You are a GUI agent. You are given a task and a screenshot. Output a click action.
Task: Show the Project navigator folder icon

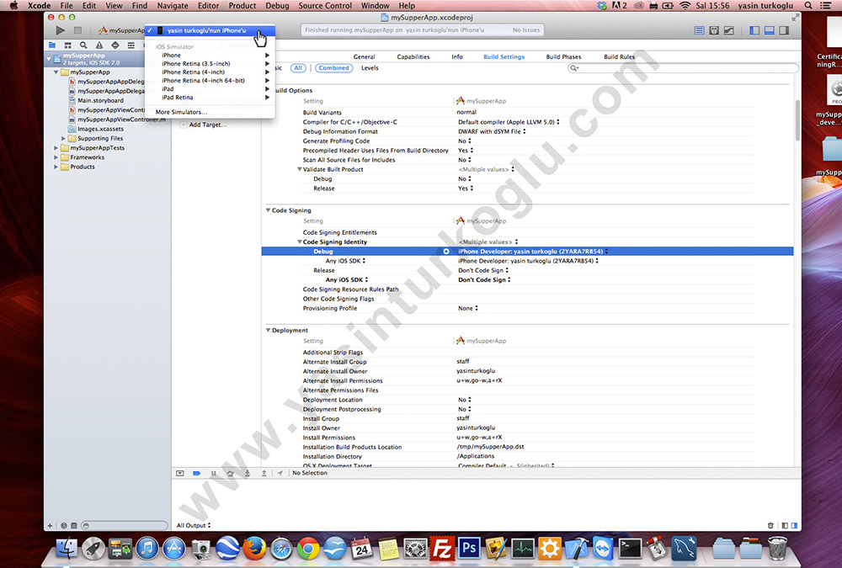[52, 45]
